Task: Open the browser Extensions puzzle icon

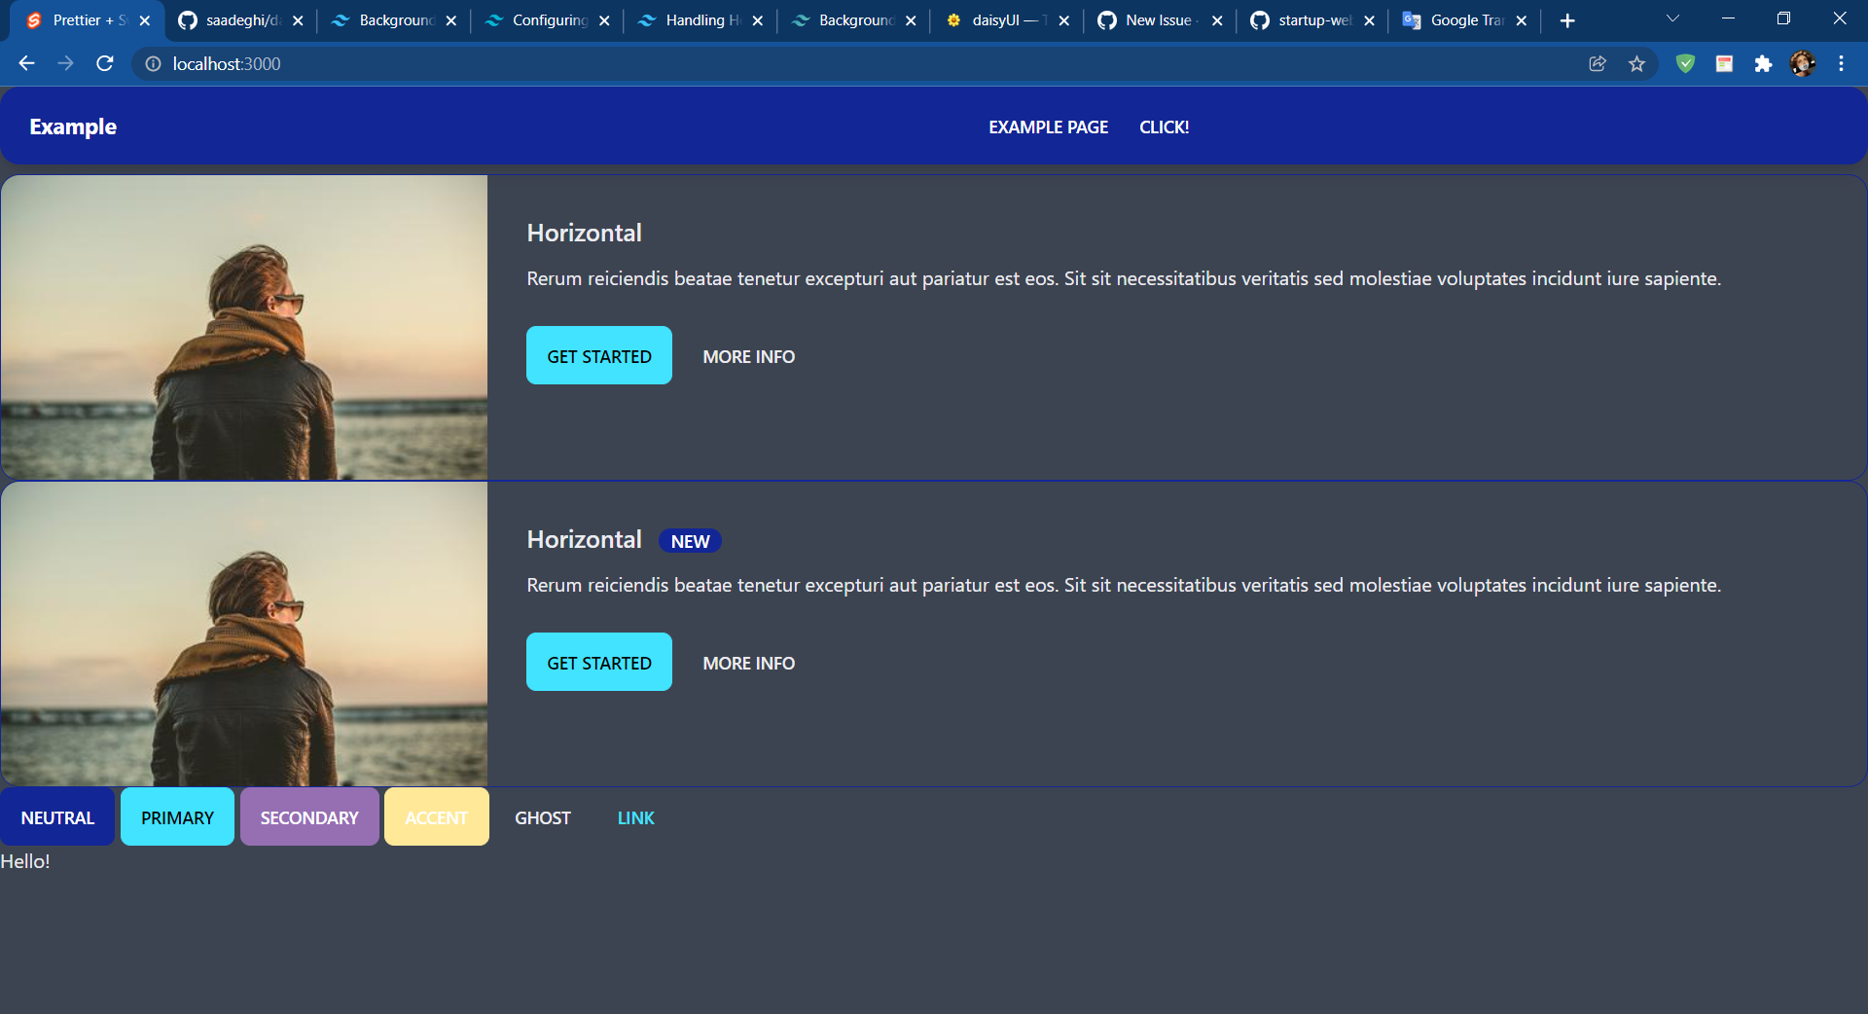Action: click(x=1764, y=63)
